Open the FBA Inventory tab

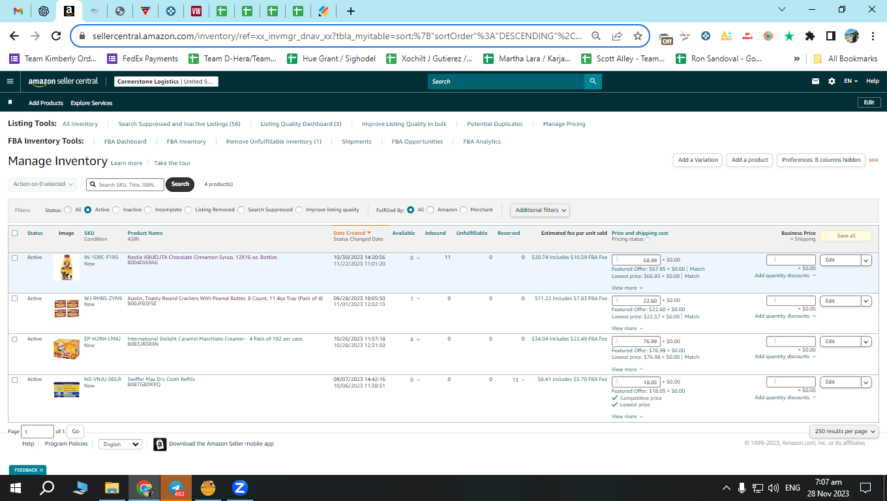tap(187, 142)
